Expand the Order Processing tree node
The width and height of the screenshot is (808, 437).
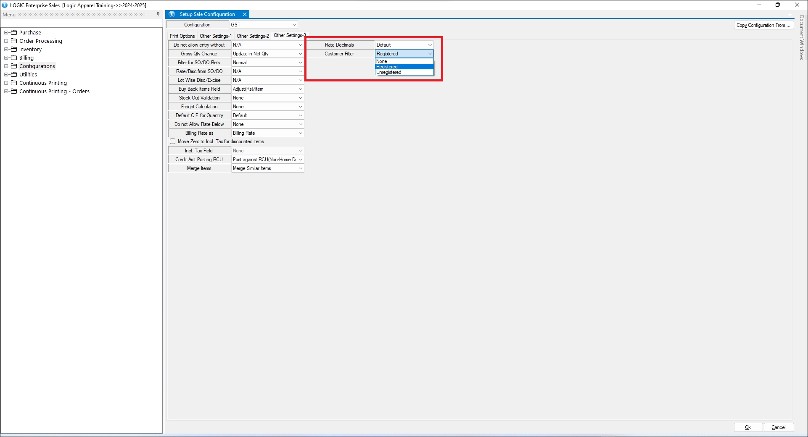click(6, 41)
